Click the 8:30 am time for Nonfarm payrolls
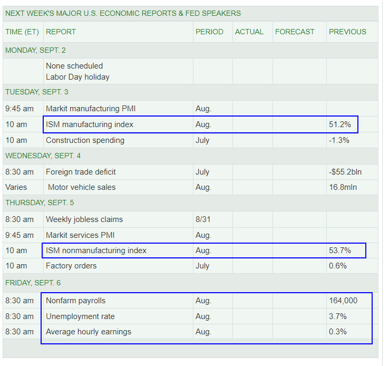This screenshot has height=366, width=389. pyautogui.click(x=20, y=301)
